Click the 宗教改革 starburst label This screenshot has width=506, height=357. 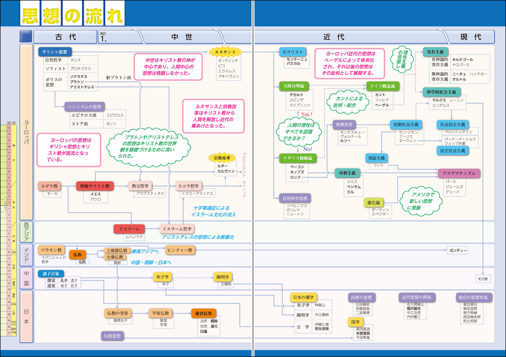coord(222,158)
